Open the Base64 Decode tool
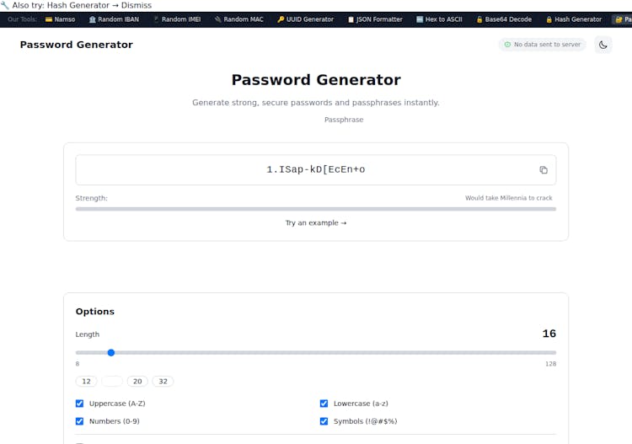Image resolution: width=632 pixels, height=444 pixels. point(504,19)
